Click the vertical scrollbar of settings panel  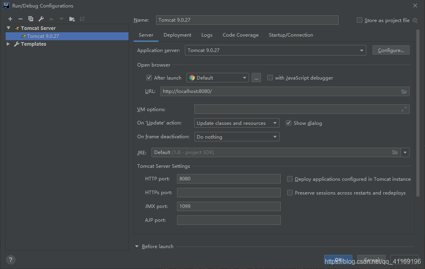[418, 113]
